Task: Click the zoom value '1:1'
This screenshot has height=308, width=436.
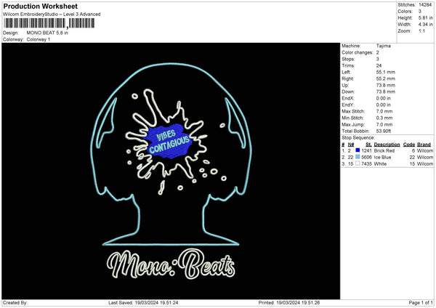Action: tap(421, 31)
